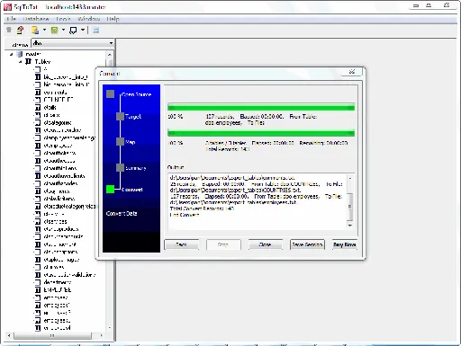The width and height of the screenshot is (461, 346).
Task: Select the Tables tree item
Action: tap(42, 62)
